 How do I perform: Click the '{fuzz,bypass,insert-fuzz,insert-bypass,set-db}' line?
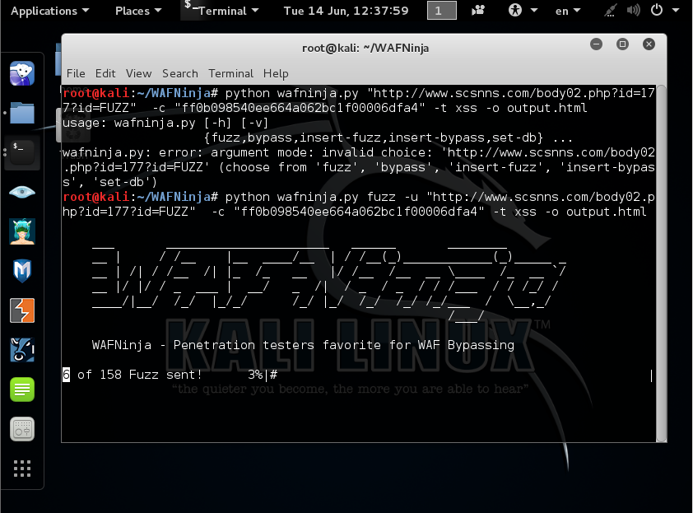click(388, 138)
